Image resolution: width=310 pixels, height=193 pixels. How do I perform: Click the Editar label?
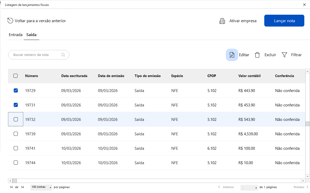click(x=244, y=55)
